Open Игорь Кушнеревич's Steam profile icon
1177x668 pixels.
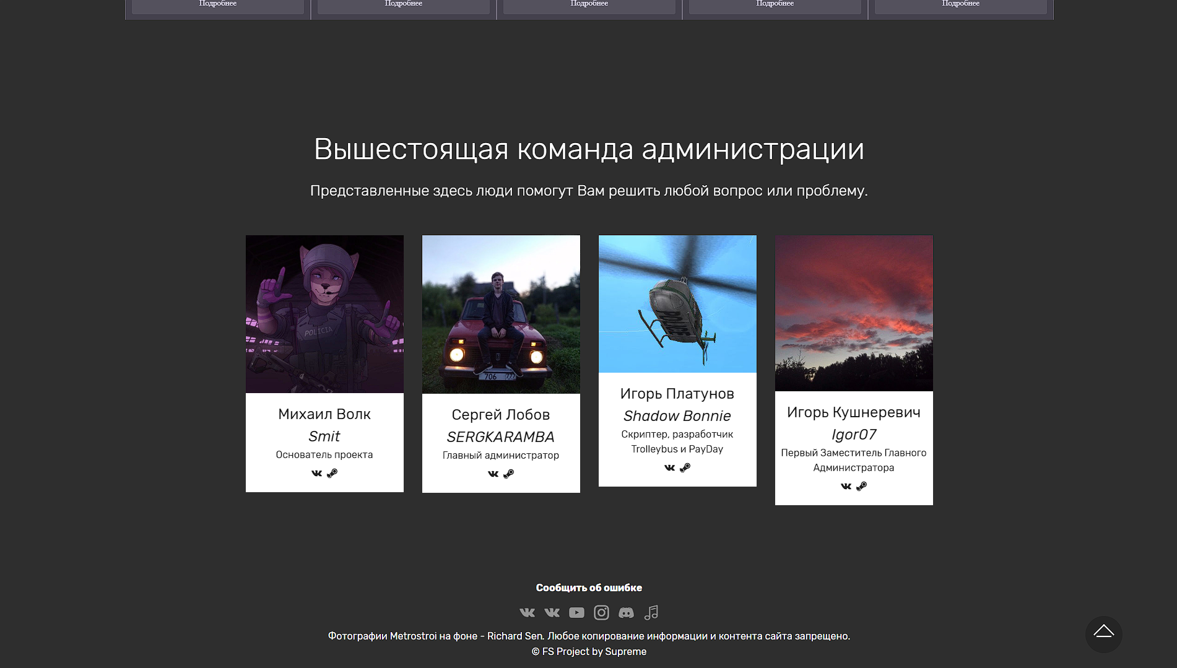[x=862, y=487]
